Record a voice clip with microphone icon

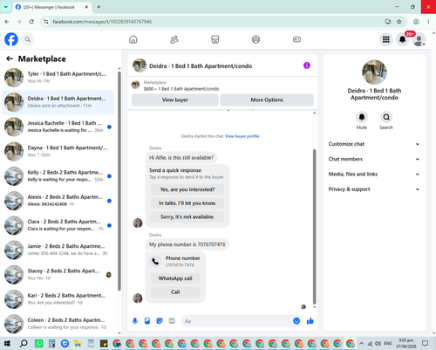click(x=135, y=321)
